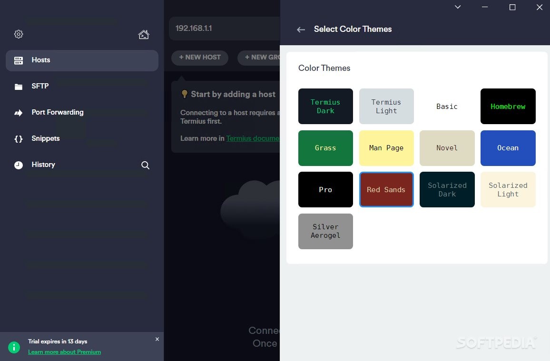This screenshot has height=361, width=550.
Task: Click the lightbulb tip icon
Action: tap(185, 94)
